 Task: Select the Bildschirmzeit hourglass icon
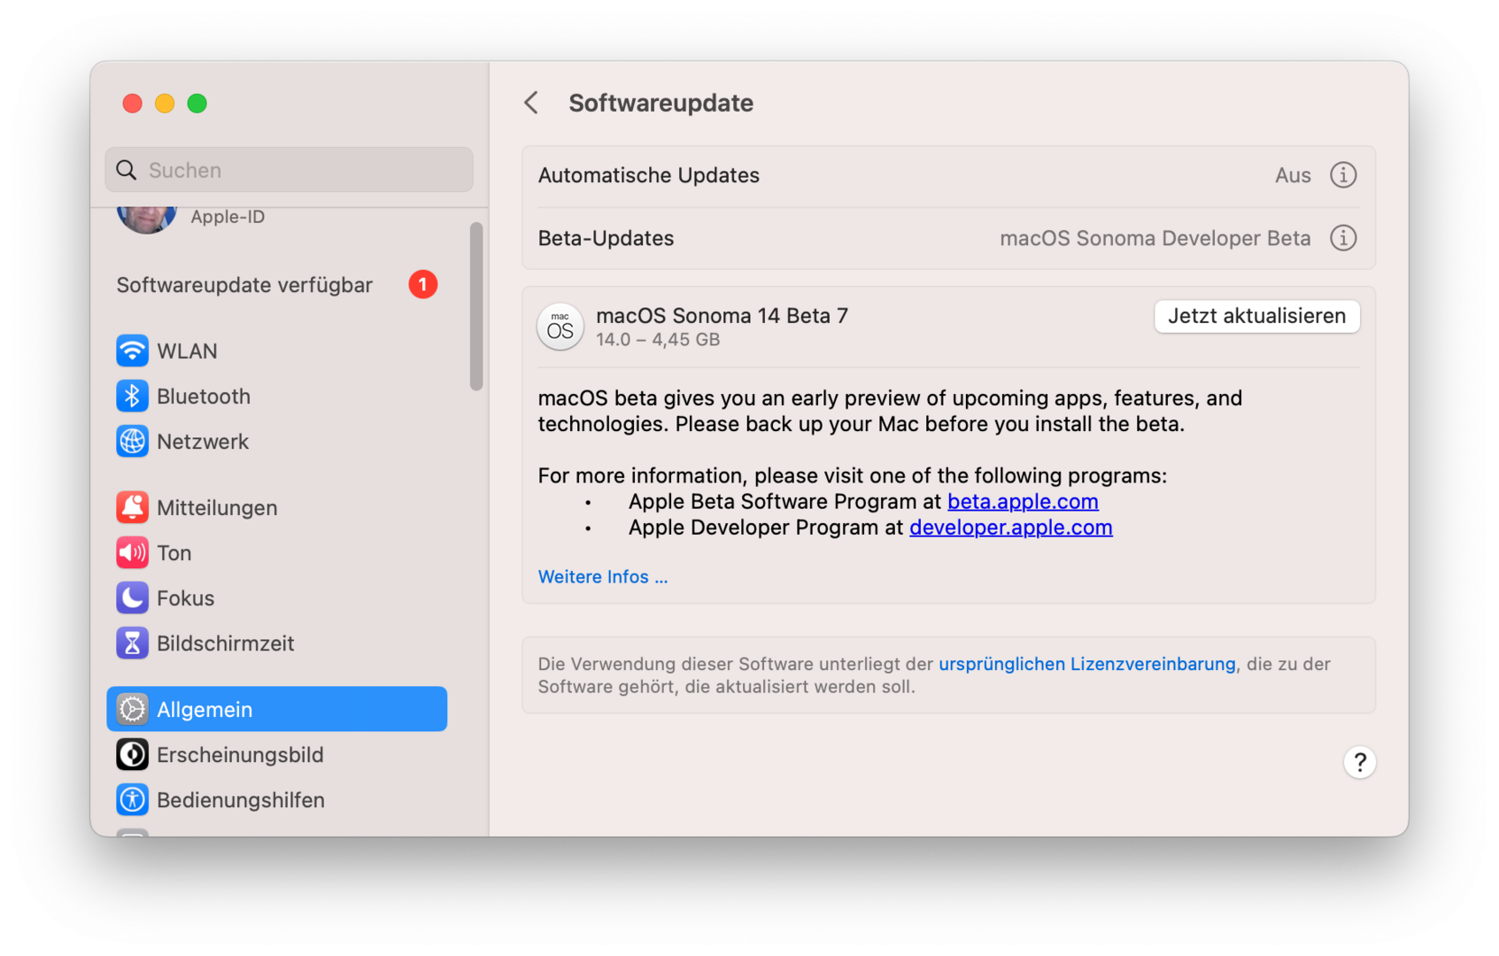coord(132,643)
